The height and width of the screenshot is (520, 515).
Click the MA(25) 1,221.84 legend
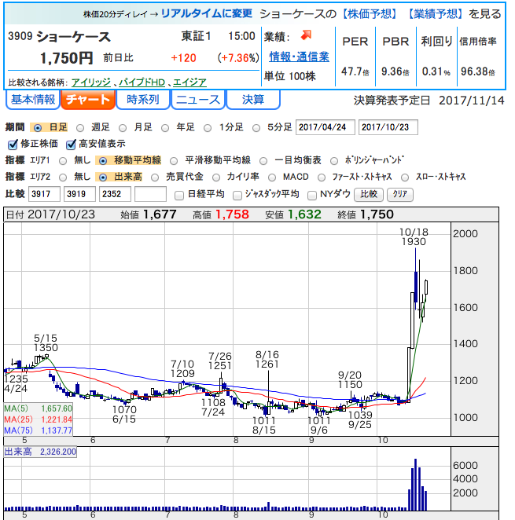click(x=38, y=419)
